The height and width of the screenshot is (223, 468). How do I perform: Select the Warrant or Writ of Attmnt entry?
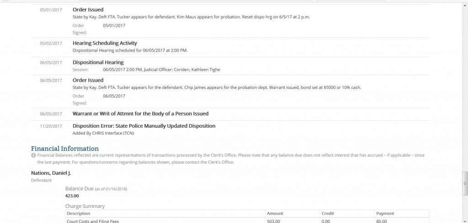[140, 114]
